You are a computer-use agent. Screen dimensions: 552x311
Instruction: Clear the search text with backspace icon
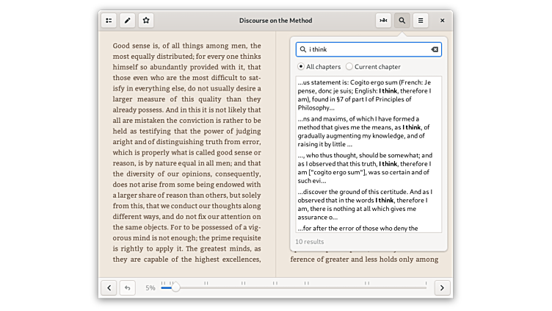coord(434,50)
